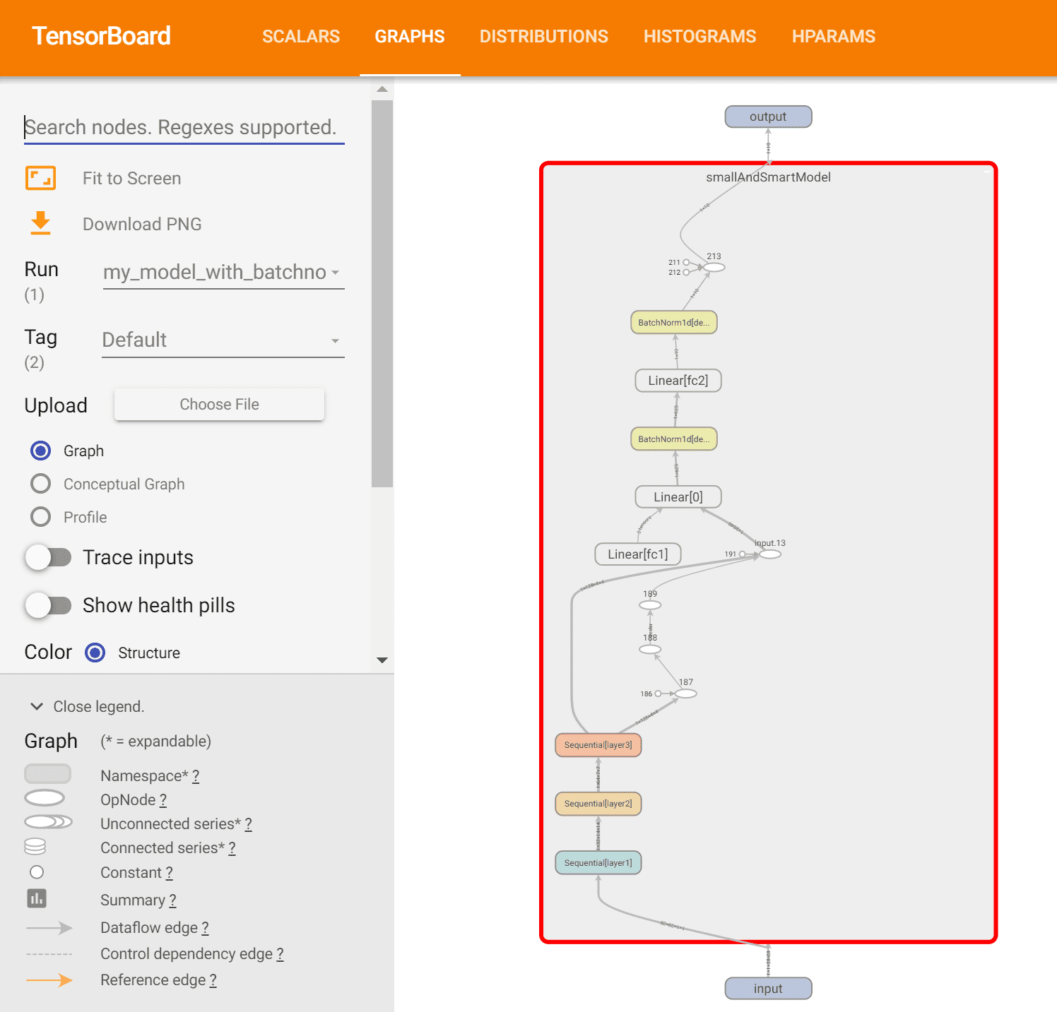Select constant node 186
1057x1012 pixels.
(x=658, y=693)
